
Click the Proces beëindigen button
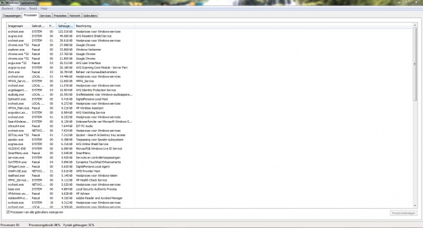coord(403,213)
